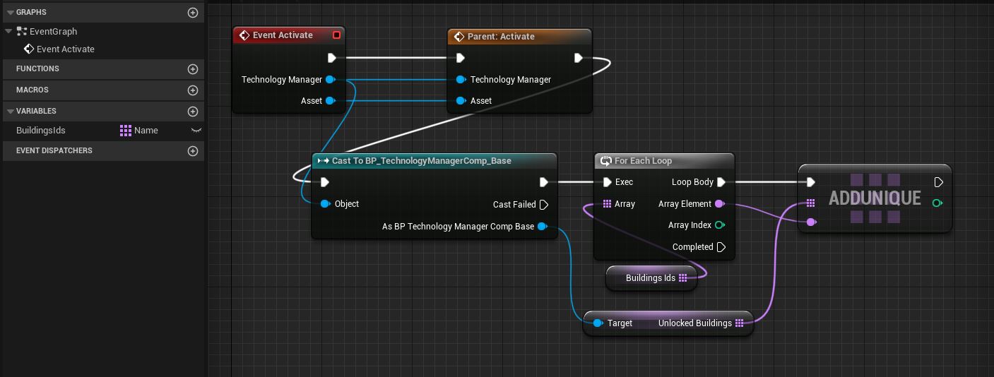The height and width of the screenshot is (377, 994).
Task: Open the Macros section header
Action: pyautogui.click(x=37, y=90)
